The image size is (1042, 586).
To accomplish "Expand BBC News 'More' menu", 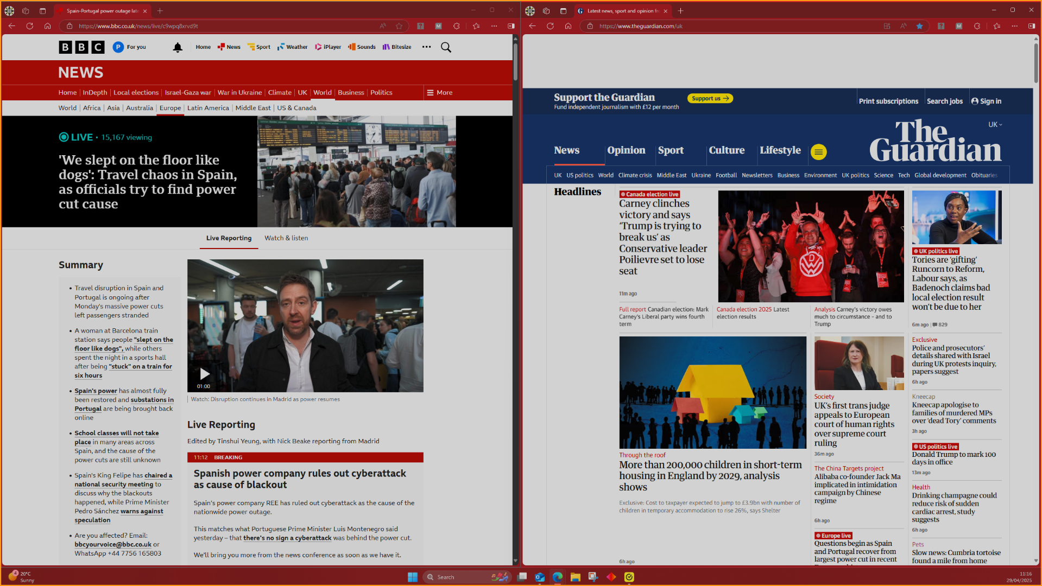I will tap(440, 93).
